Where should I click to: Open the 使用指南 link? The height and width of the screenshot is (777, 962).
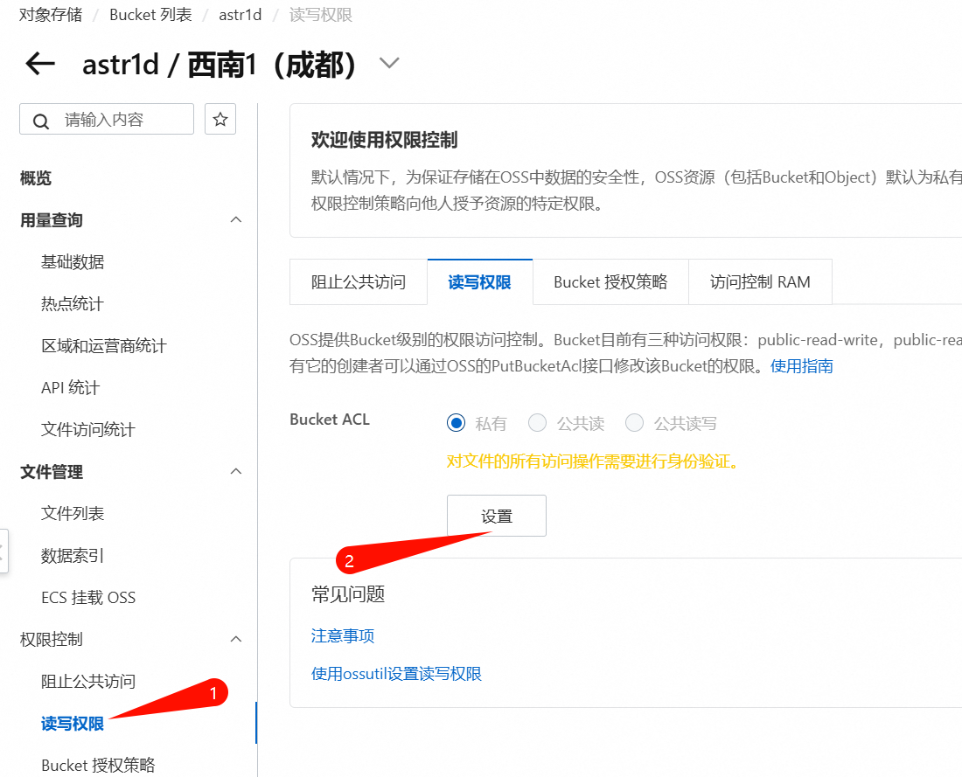[802, 366]
